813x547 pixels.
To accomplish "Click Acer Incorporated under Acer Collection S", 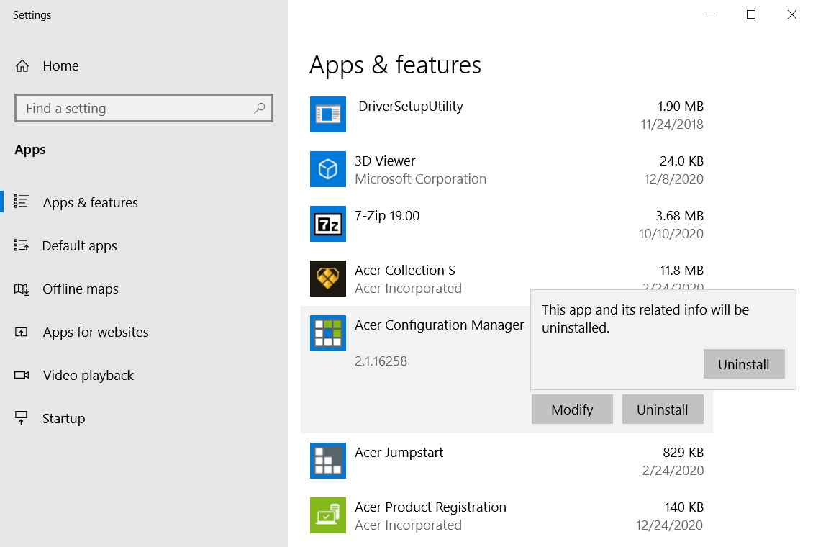I will pos(408,289).
